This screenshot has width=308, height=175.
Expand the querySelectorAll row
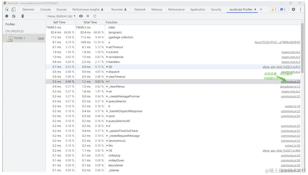point(107,121)
